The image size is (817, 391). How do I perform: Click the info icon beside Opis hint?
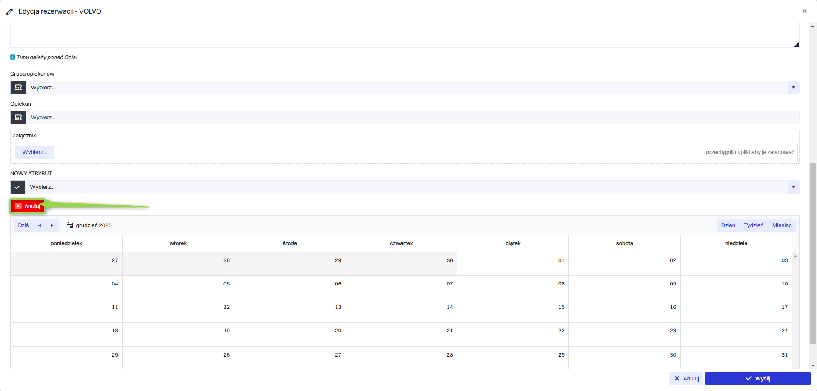[x=13, y=57]
